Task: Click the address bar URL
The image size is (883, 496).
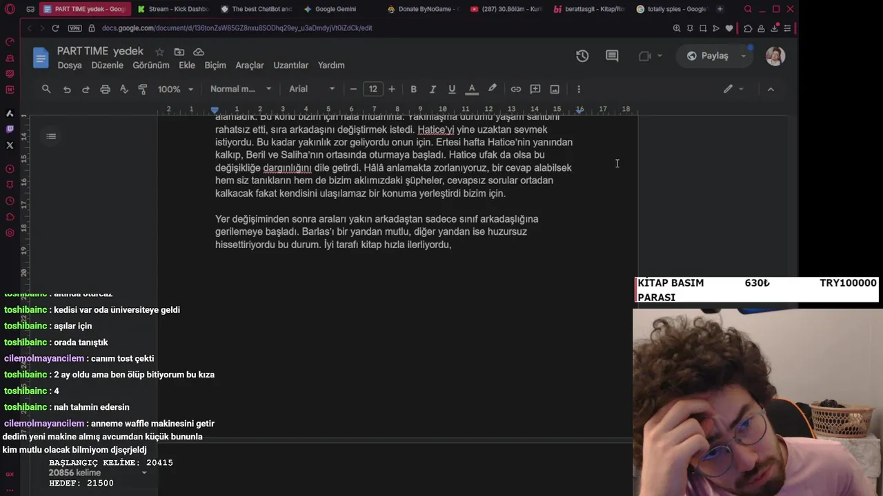Action: click(237, 28)
